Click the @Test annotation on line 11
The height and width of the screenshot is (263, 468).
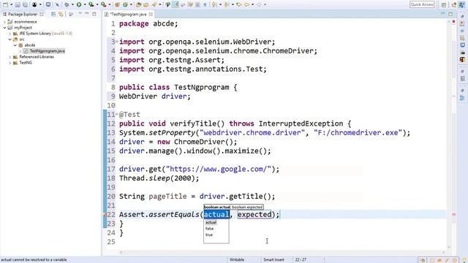pos(129,115)
